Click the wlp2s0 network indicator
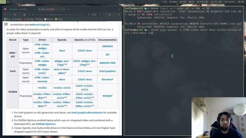 (x=229, y=2)
